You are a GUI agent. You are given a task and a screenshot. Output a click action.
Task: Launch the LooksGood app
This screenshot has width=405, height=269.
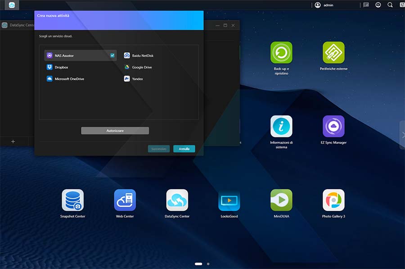[229, 201]
